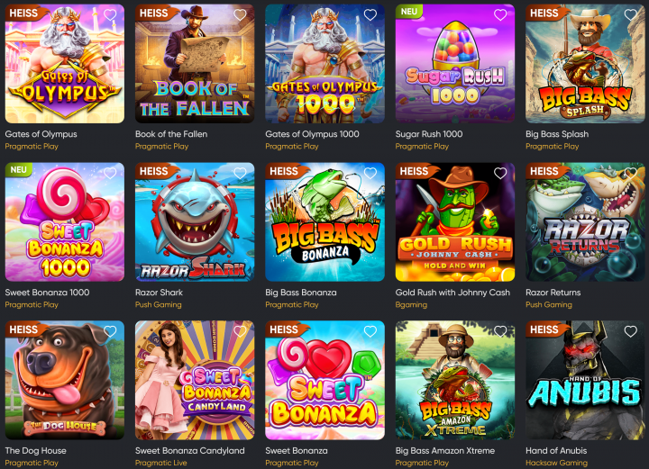Favorite Gates of Olympus with heart icon
This screenshot has width=649, height=469.
tap(110, 15)
